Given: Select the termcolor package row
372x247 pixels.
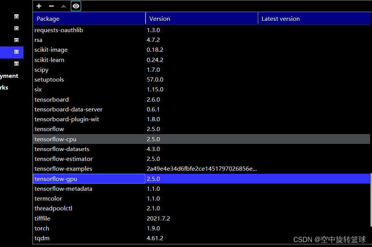Looking at the screenshot, I should (201, 199).
